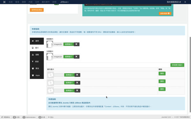
Task: Open the 系統 (System) menu
Action: pyautogui.click(x=11, y=2)
